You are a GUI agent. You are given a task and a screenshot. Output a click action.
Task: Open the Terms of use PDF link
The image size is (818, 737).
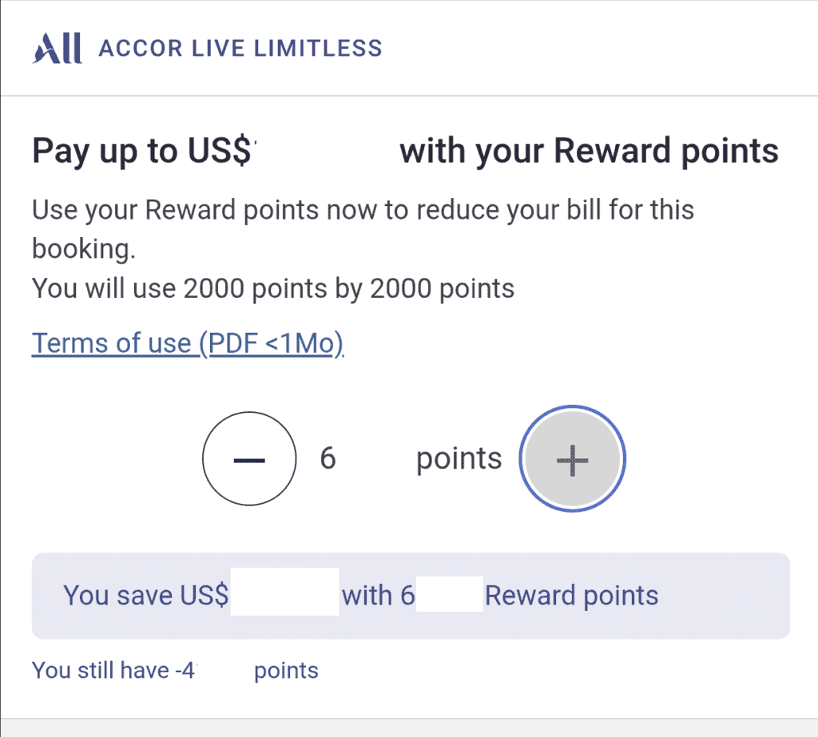coord(188,343)
